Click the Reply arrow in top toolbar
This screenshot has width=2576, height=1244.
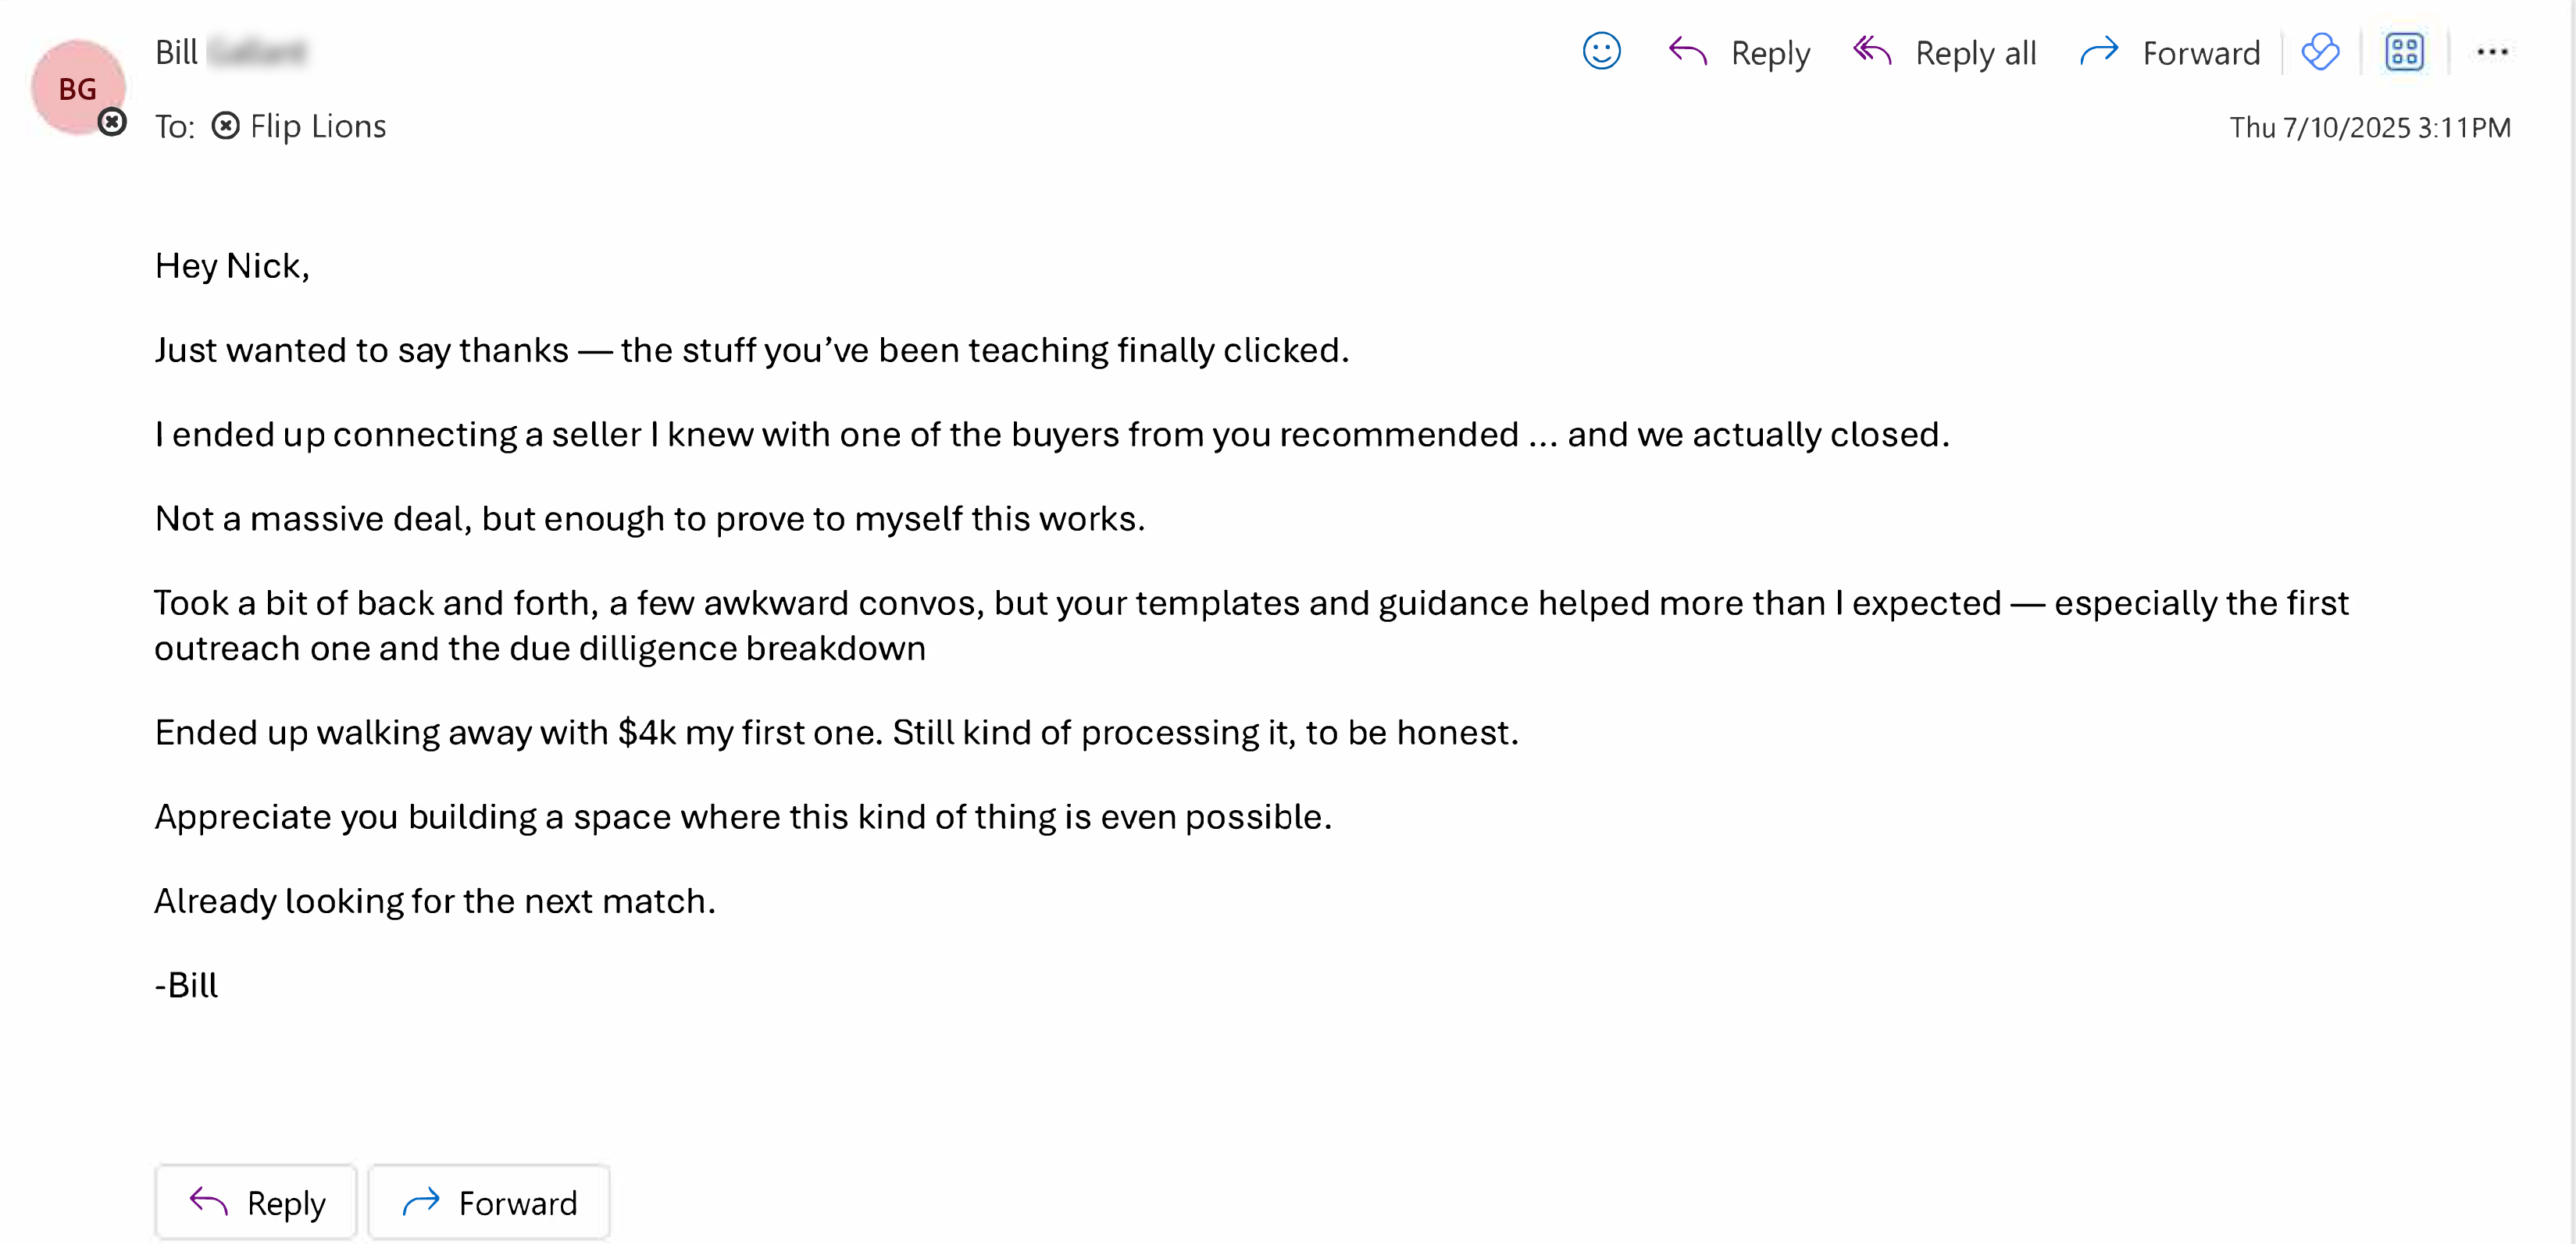(x=1739, y=52)
